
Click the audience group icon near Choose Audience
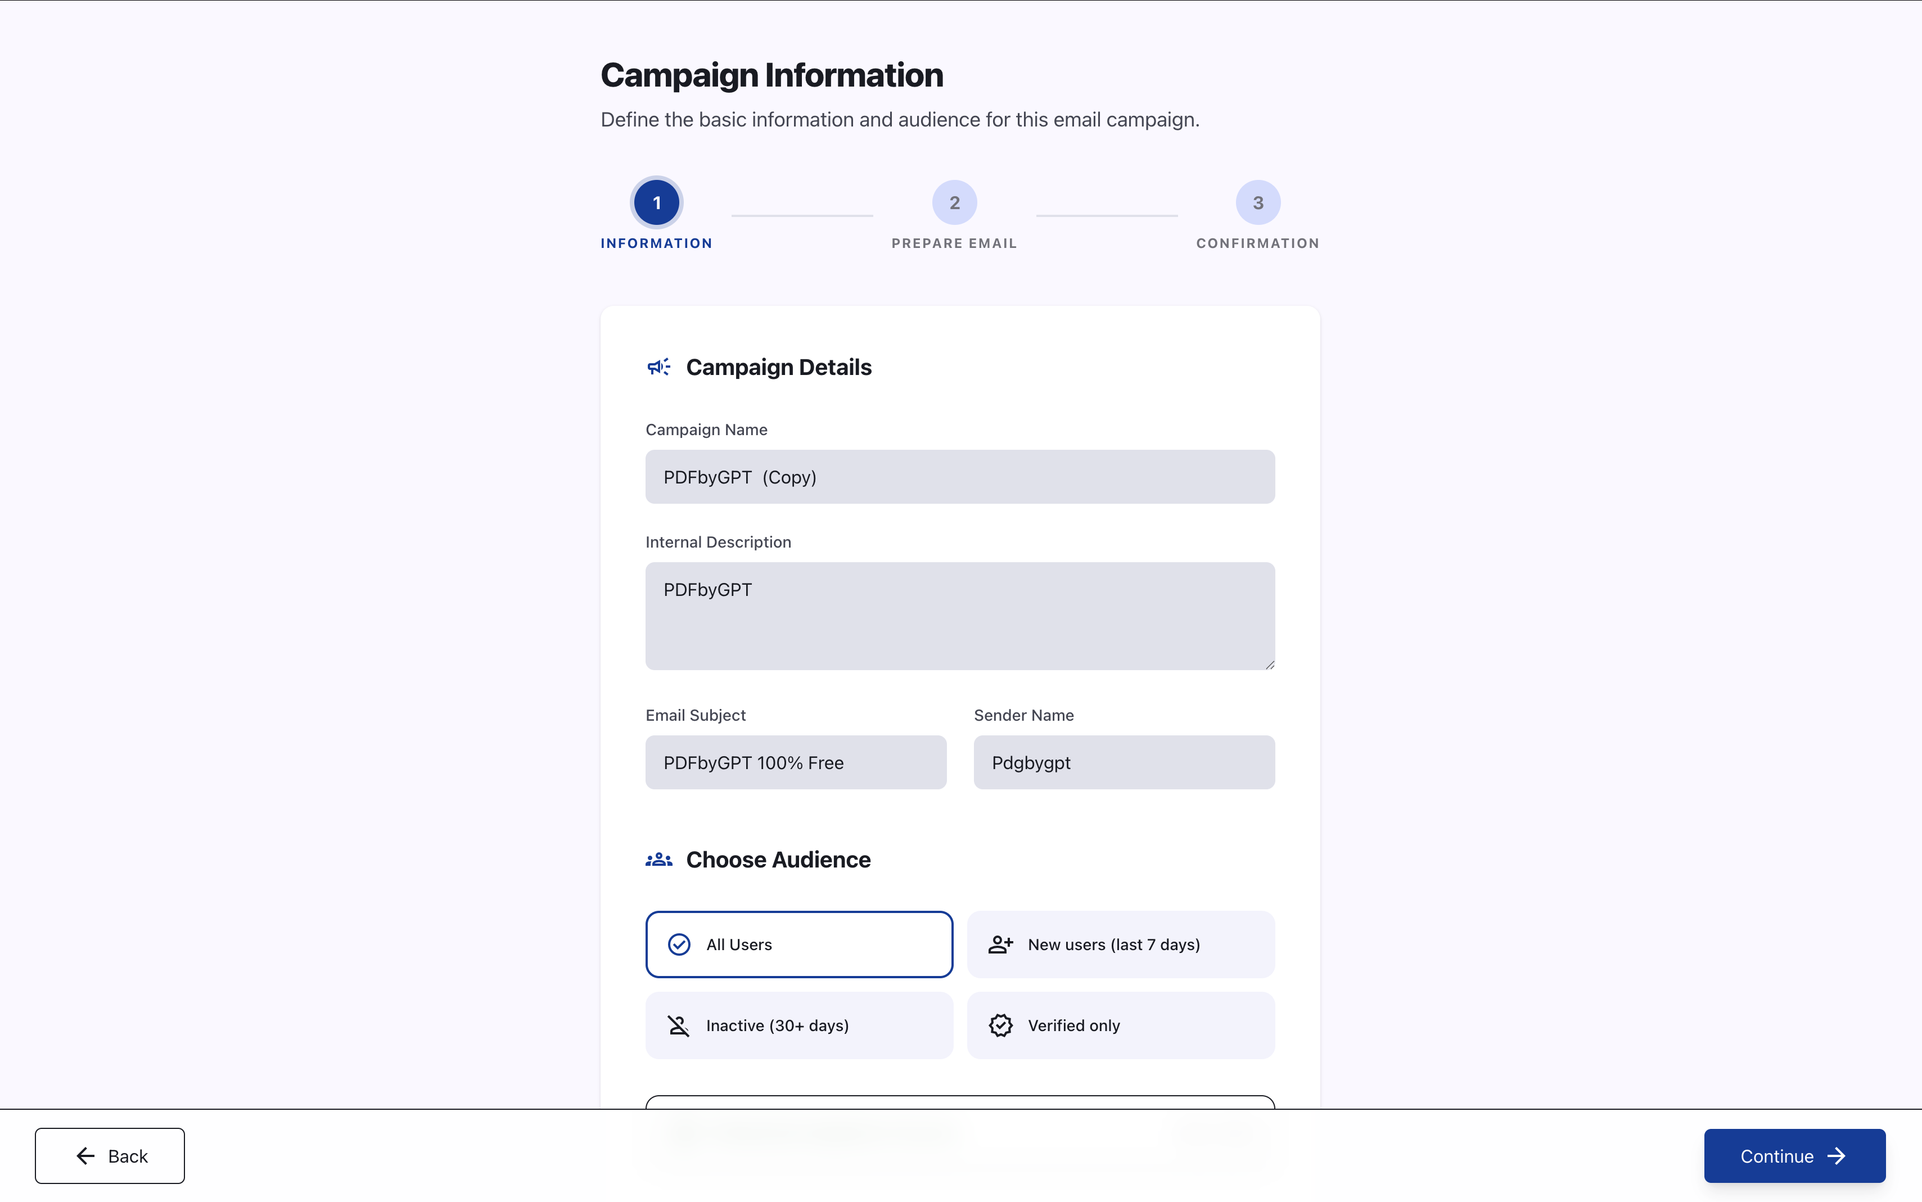point(658,858)
